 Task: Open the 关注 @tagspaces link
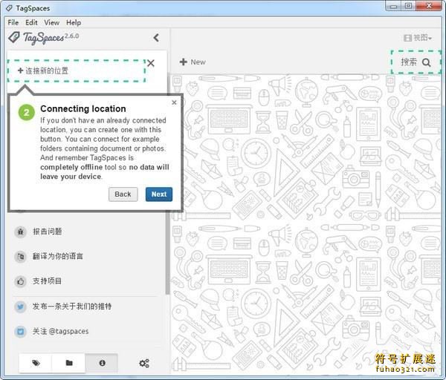point(61,331)
